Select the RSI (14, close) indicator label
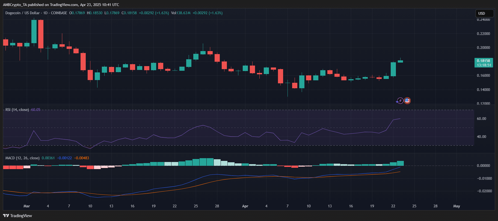The image size is (498, 221). [x=17, y=110]
